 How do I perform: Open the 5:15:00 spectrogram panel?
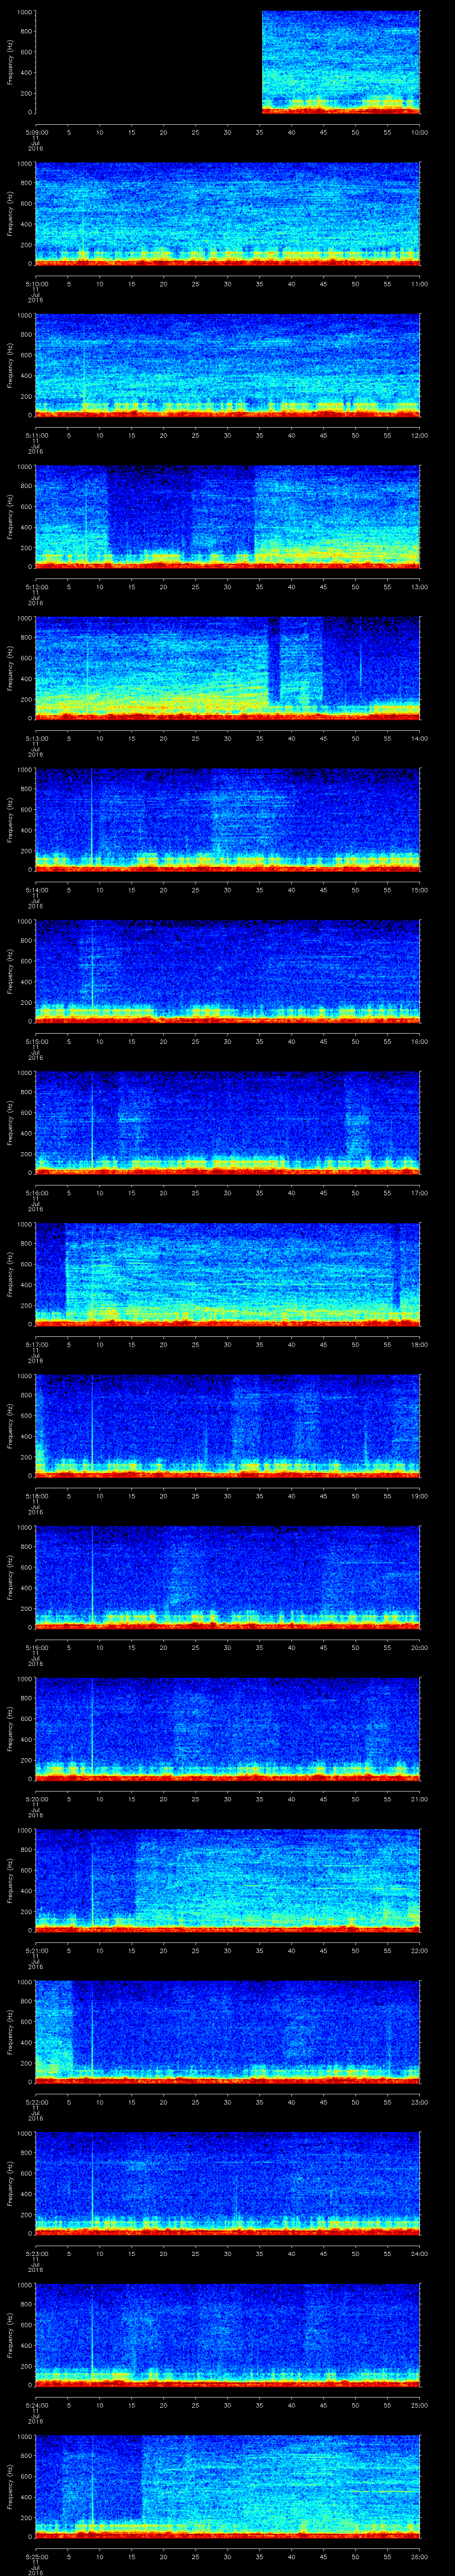[227, 971]
